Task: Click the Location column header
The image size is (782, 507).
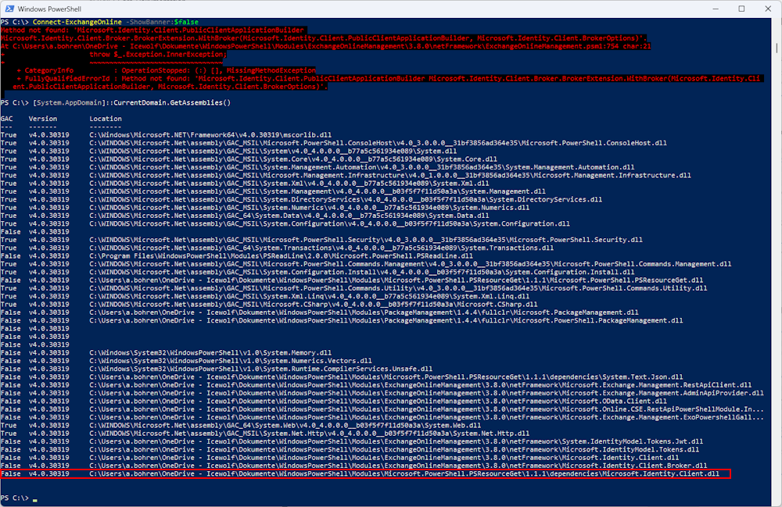Action: 106,119
